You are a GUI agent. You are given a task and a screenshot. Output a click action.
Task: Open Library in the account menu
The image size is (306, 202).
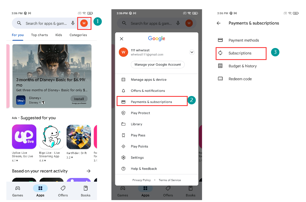pos(157,124)
